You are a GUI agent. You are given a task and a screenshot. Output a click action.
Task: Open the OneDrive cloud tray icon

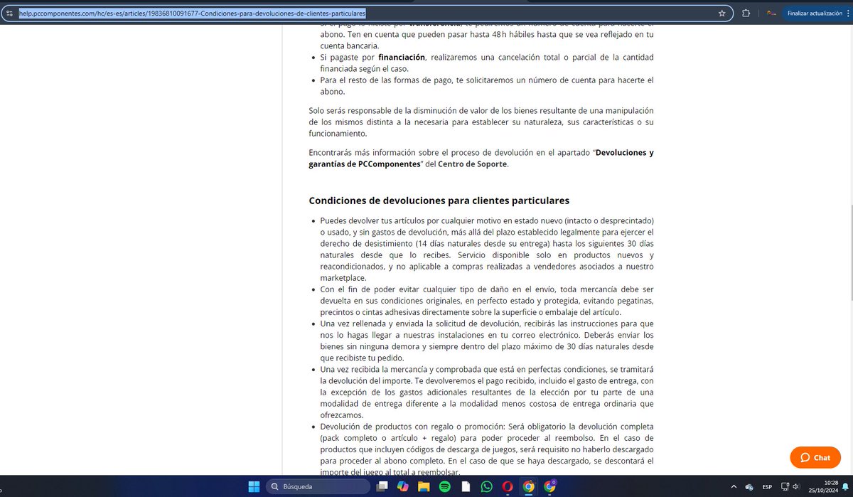[x=749, y=487]
